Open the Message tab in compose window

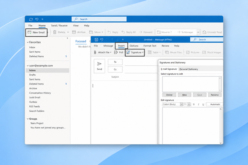(108, 46)
